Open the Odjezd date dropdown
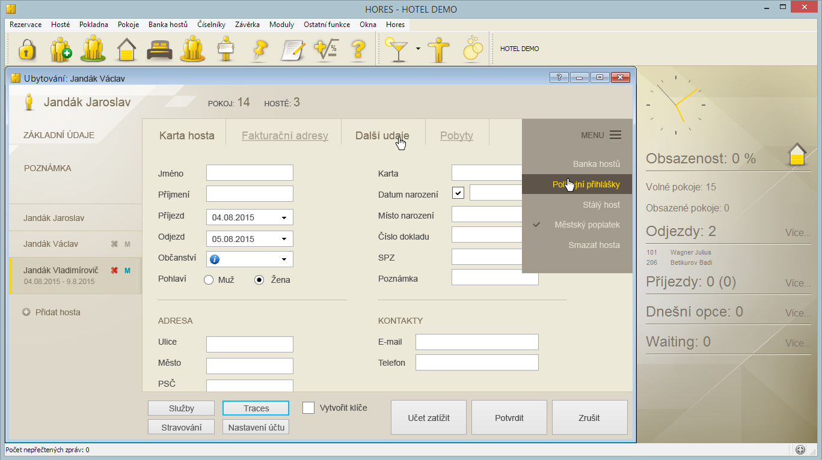822x460 pixels. click(x=284, y=239)
